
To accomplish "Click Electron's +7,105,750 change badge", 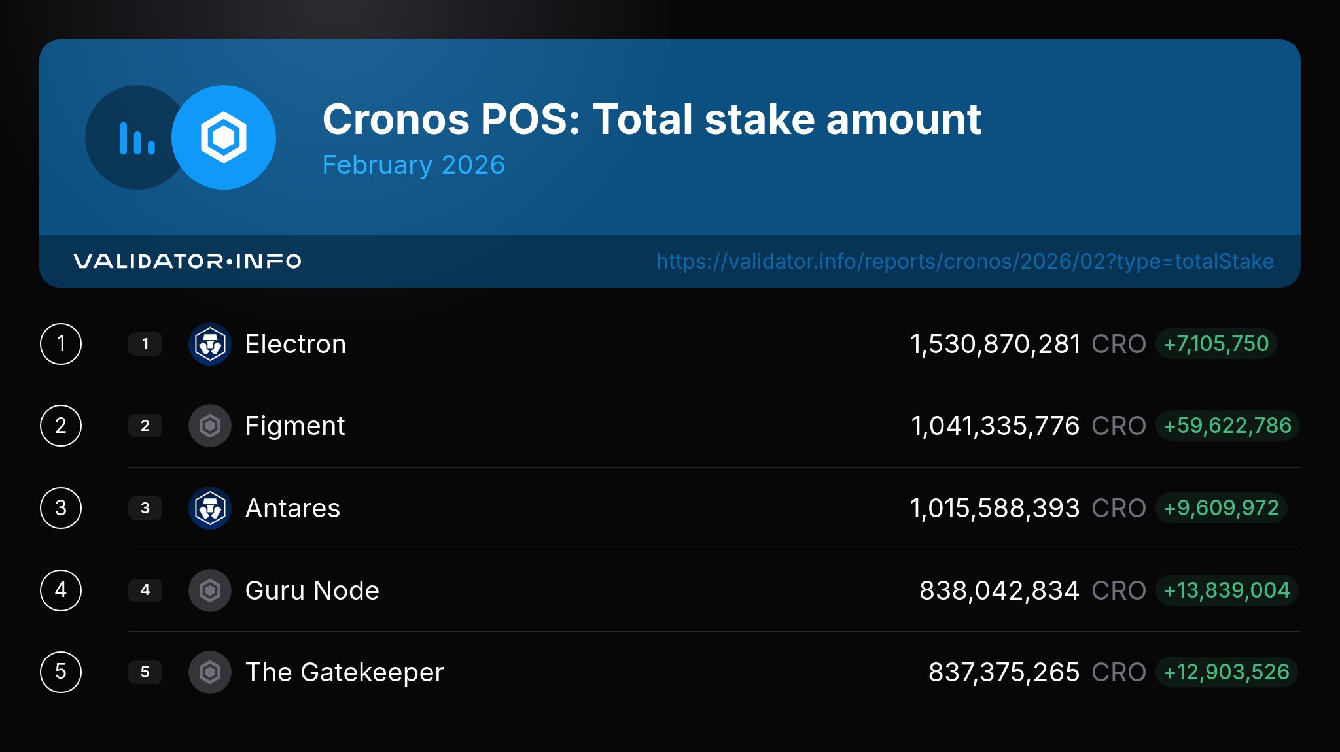I will [x=1216, y=344].
